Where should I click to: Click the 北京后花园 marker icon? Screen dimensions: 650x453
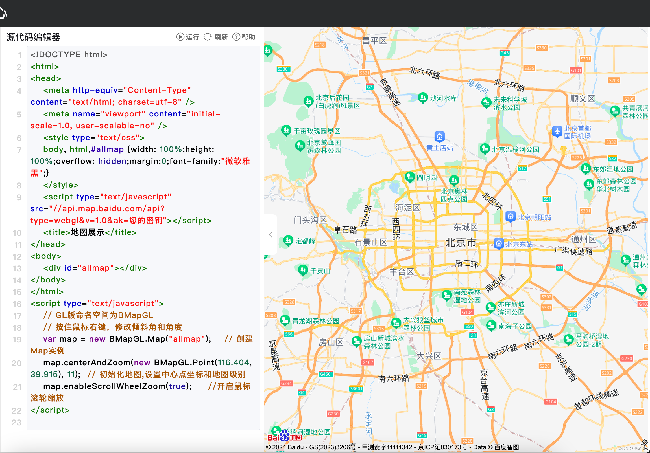tap(308, 101)
